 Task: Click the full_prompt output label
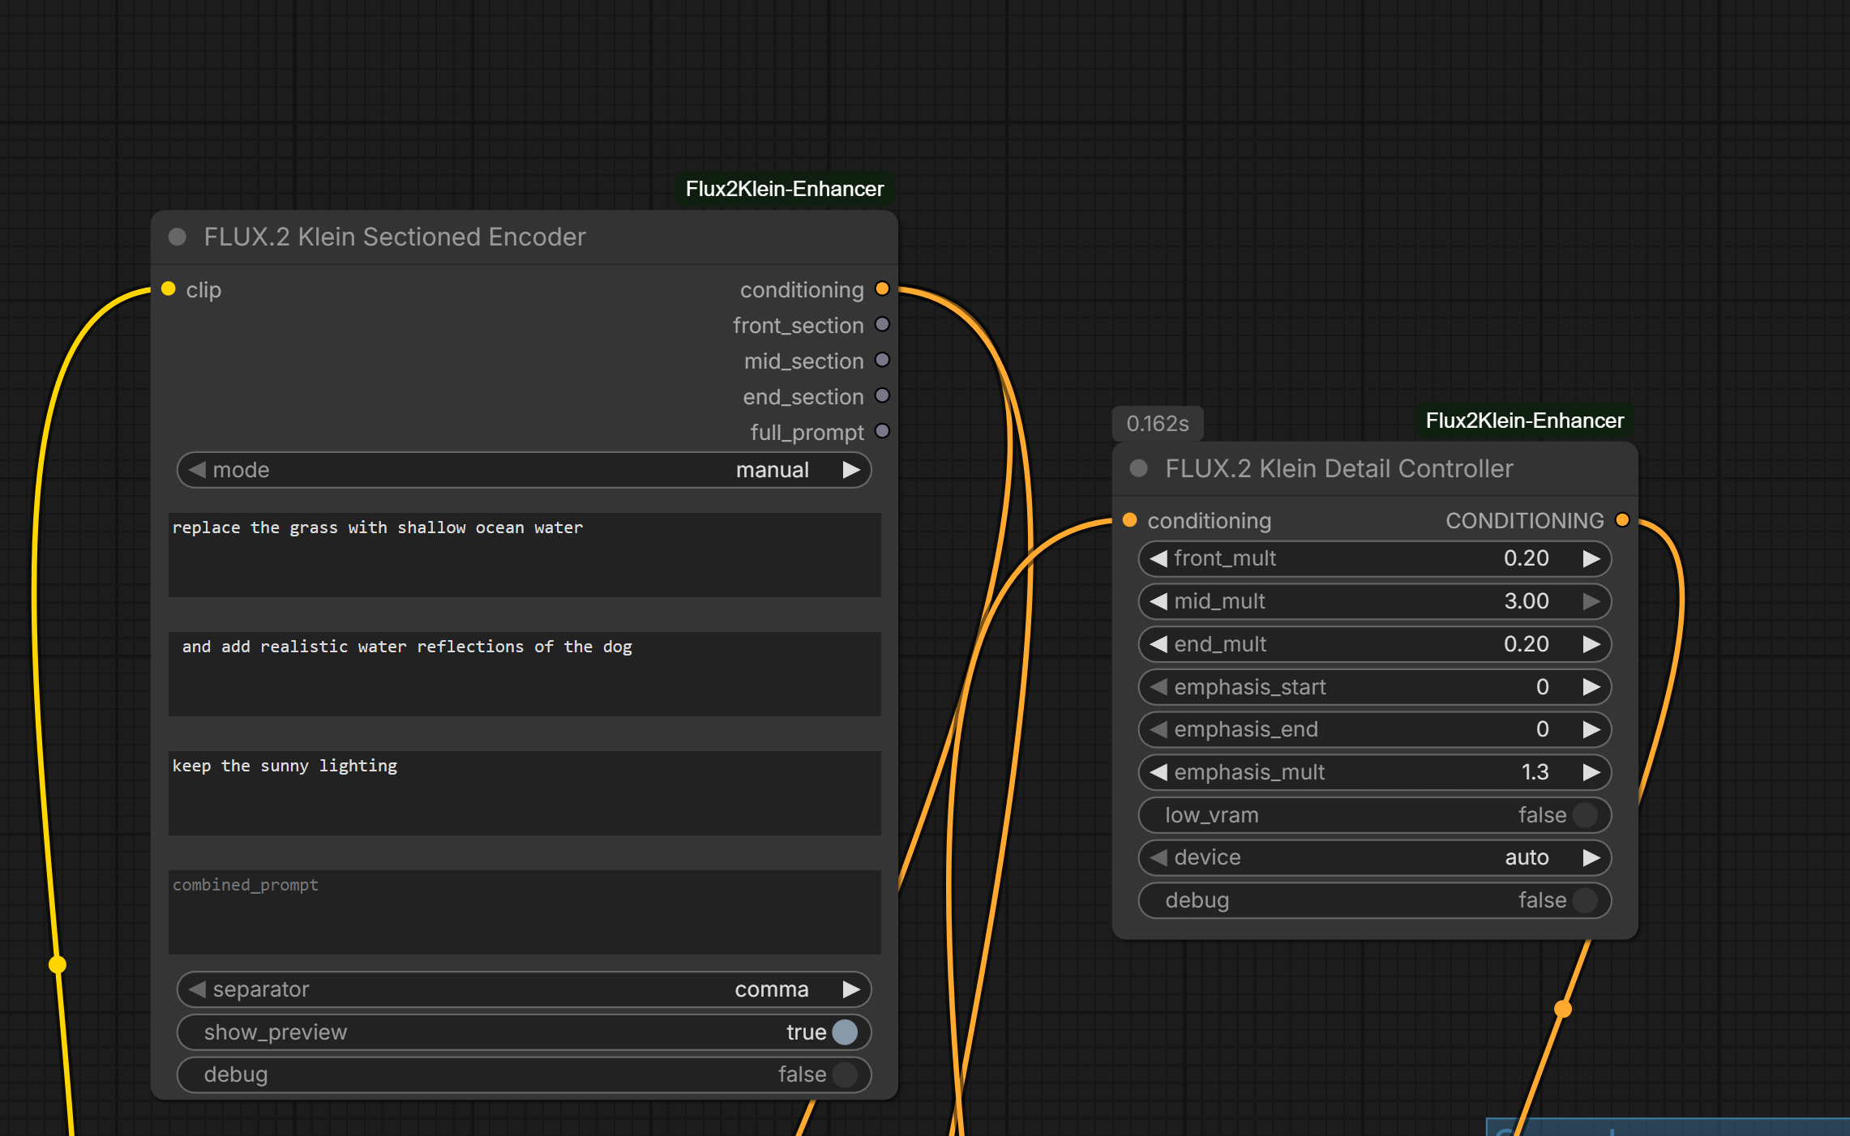[807, 433]
